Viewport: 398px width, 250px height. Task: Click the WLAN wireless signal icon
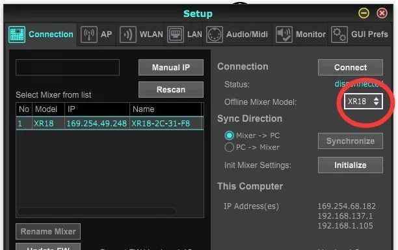[128, 35]
